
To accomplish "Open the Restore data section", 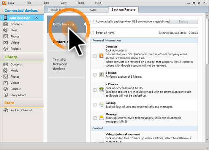I will 66,42.
